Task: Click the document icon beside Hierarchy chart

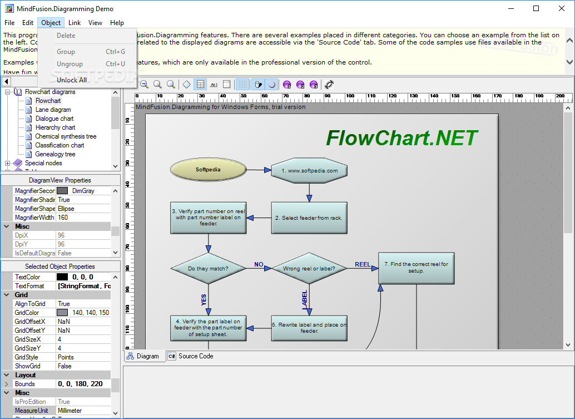Action: click(x=28, y=127)
